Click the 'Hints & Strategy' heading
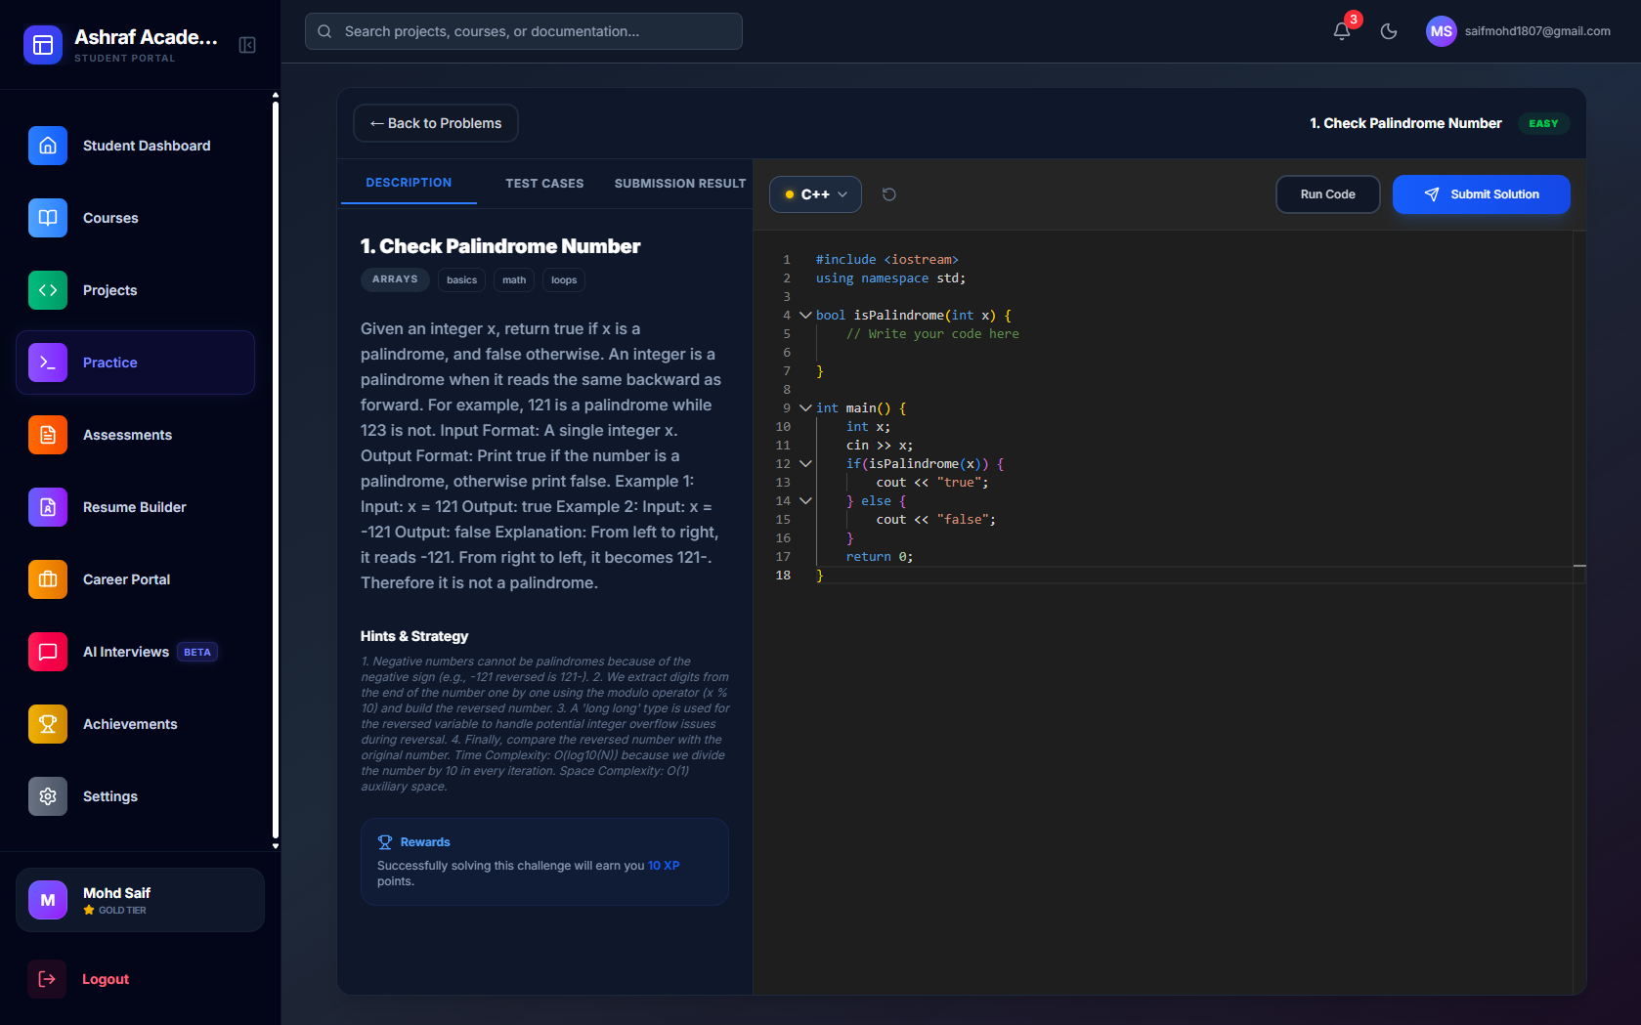The image size is (1641, 1025). (414, 636)
